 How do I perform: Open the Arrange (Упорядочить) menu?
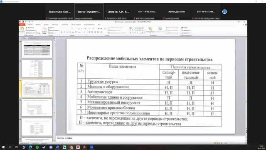pos(150,30)
